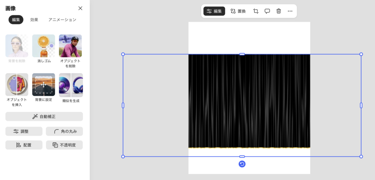375x180 pixels.
Task: Click the crop icon in floating toolbar
Action: point(256,11)
